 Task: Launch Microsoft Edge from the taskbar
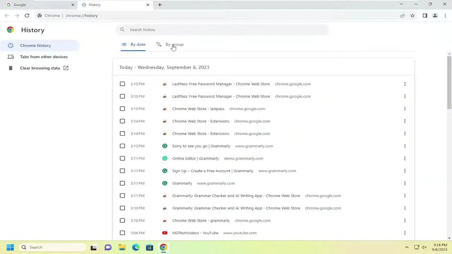136,247
